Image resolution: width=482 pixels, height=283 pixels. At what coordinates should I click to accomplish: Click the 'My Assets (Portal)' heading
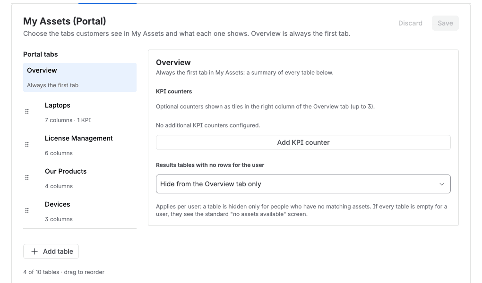65,21
